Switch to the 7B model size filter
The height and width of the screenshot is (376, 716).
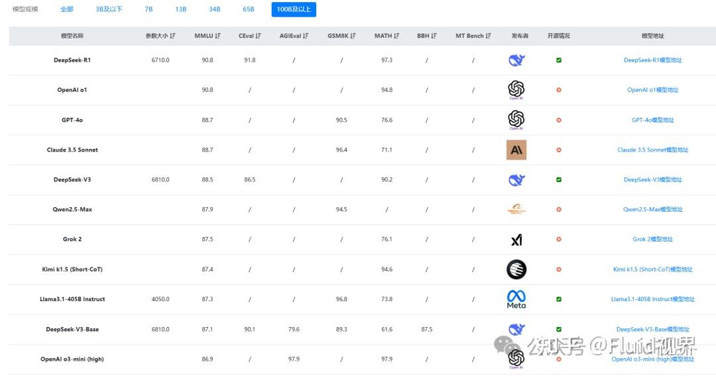tap(149, 9)
